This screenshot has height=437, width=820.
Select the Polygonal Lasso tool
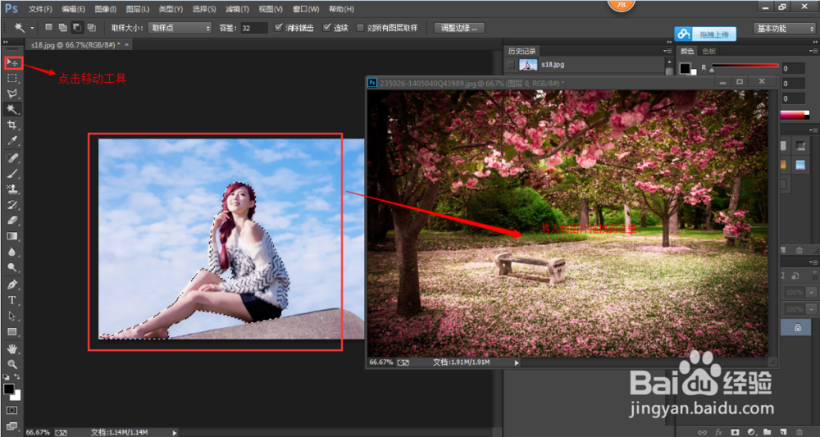[12, 94]
